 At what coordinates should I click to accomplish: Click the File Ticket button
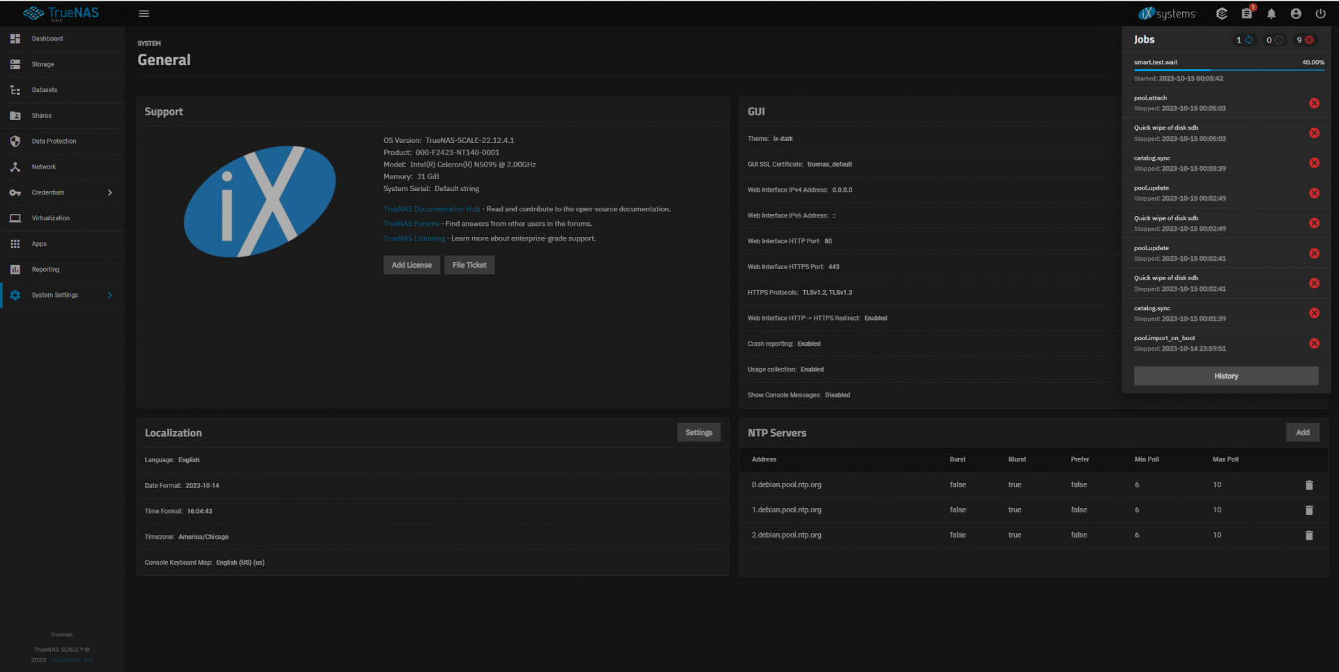[469, 265]
